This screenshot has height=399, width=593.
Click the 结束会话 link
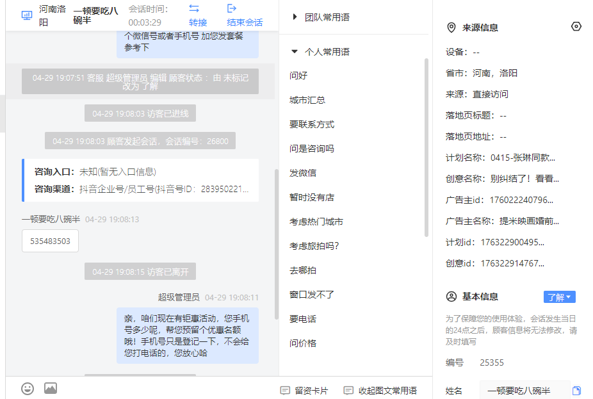coord(245,22)
